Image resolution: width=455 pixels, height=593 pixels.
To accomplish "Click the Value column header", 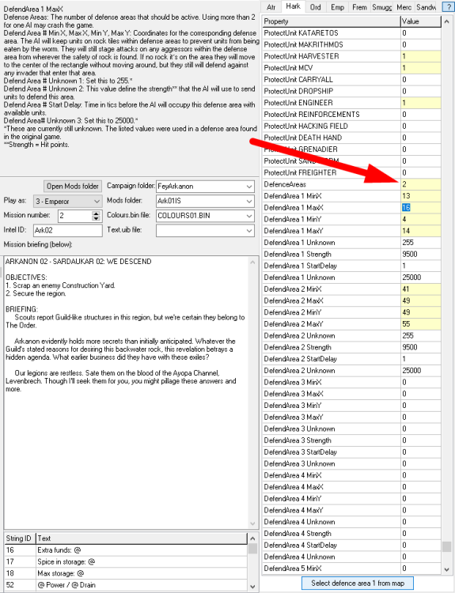I will [420, 21].
